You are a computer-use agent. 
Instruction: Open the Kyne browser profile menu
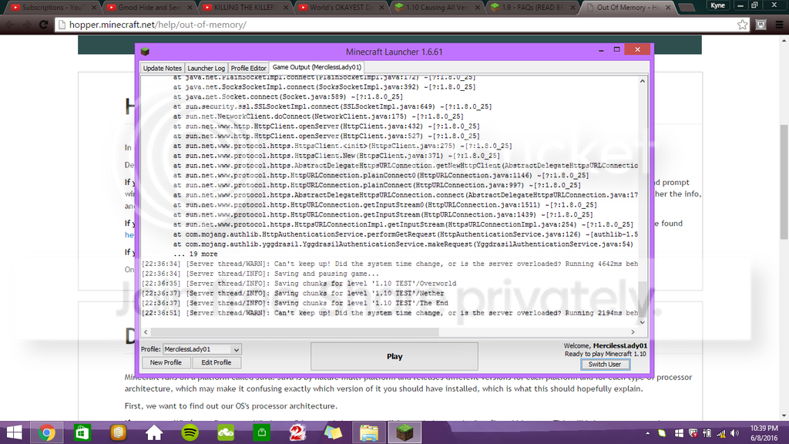717,5
